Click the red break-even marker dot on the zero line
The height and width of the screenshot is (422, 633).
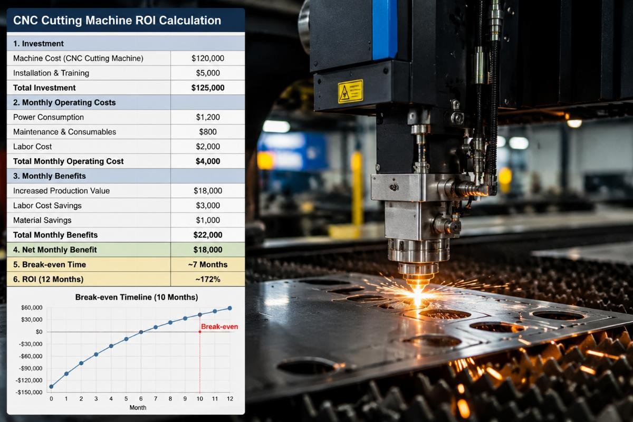pos(200,332)
